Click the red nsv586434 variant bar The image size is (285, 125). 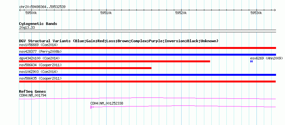click(x=85, y=68)
